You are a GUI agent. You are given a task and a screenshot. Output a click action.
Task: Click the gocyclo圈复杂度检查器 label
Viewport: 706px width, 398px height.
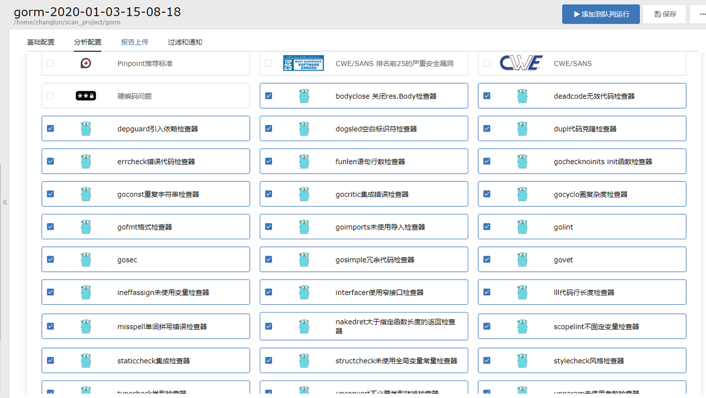pyautogui.click(x=590, y=195)
